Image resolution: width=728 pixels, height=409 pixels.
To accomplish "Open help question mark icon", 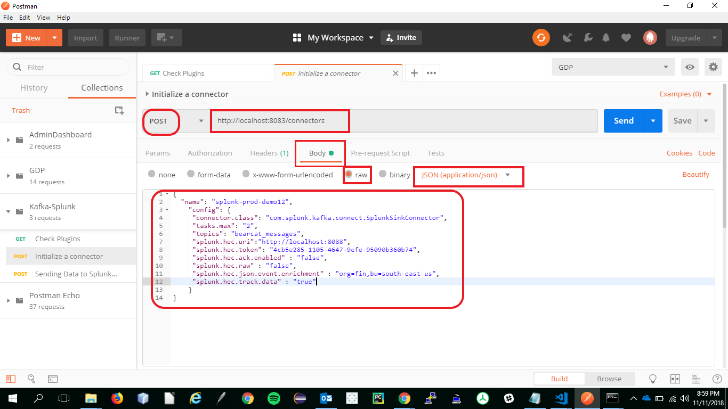I will tap(717, 379).
